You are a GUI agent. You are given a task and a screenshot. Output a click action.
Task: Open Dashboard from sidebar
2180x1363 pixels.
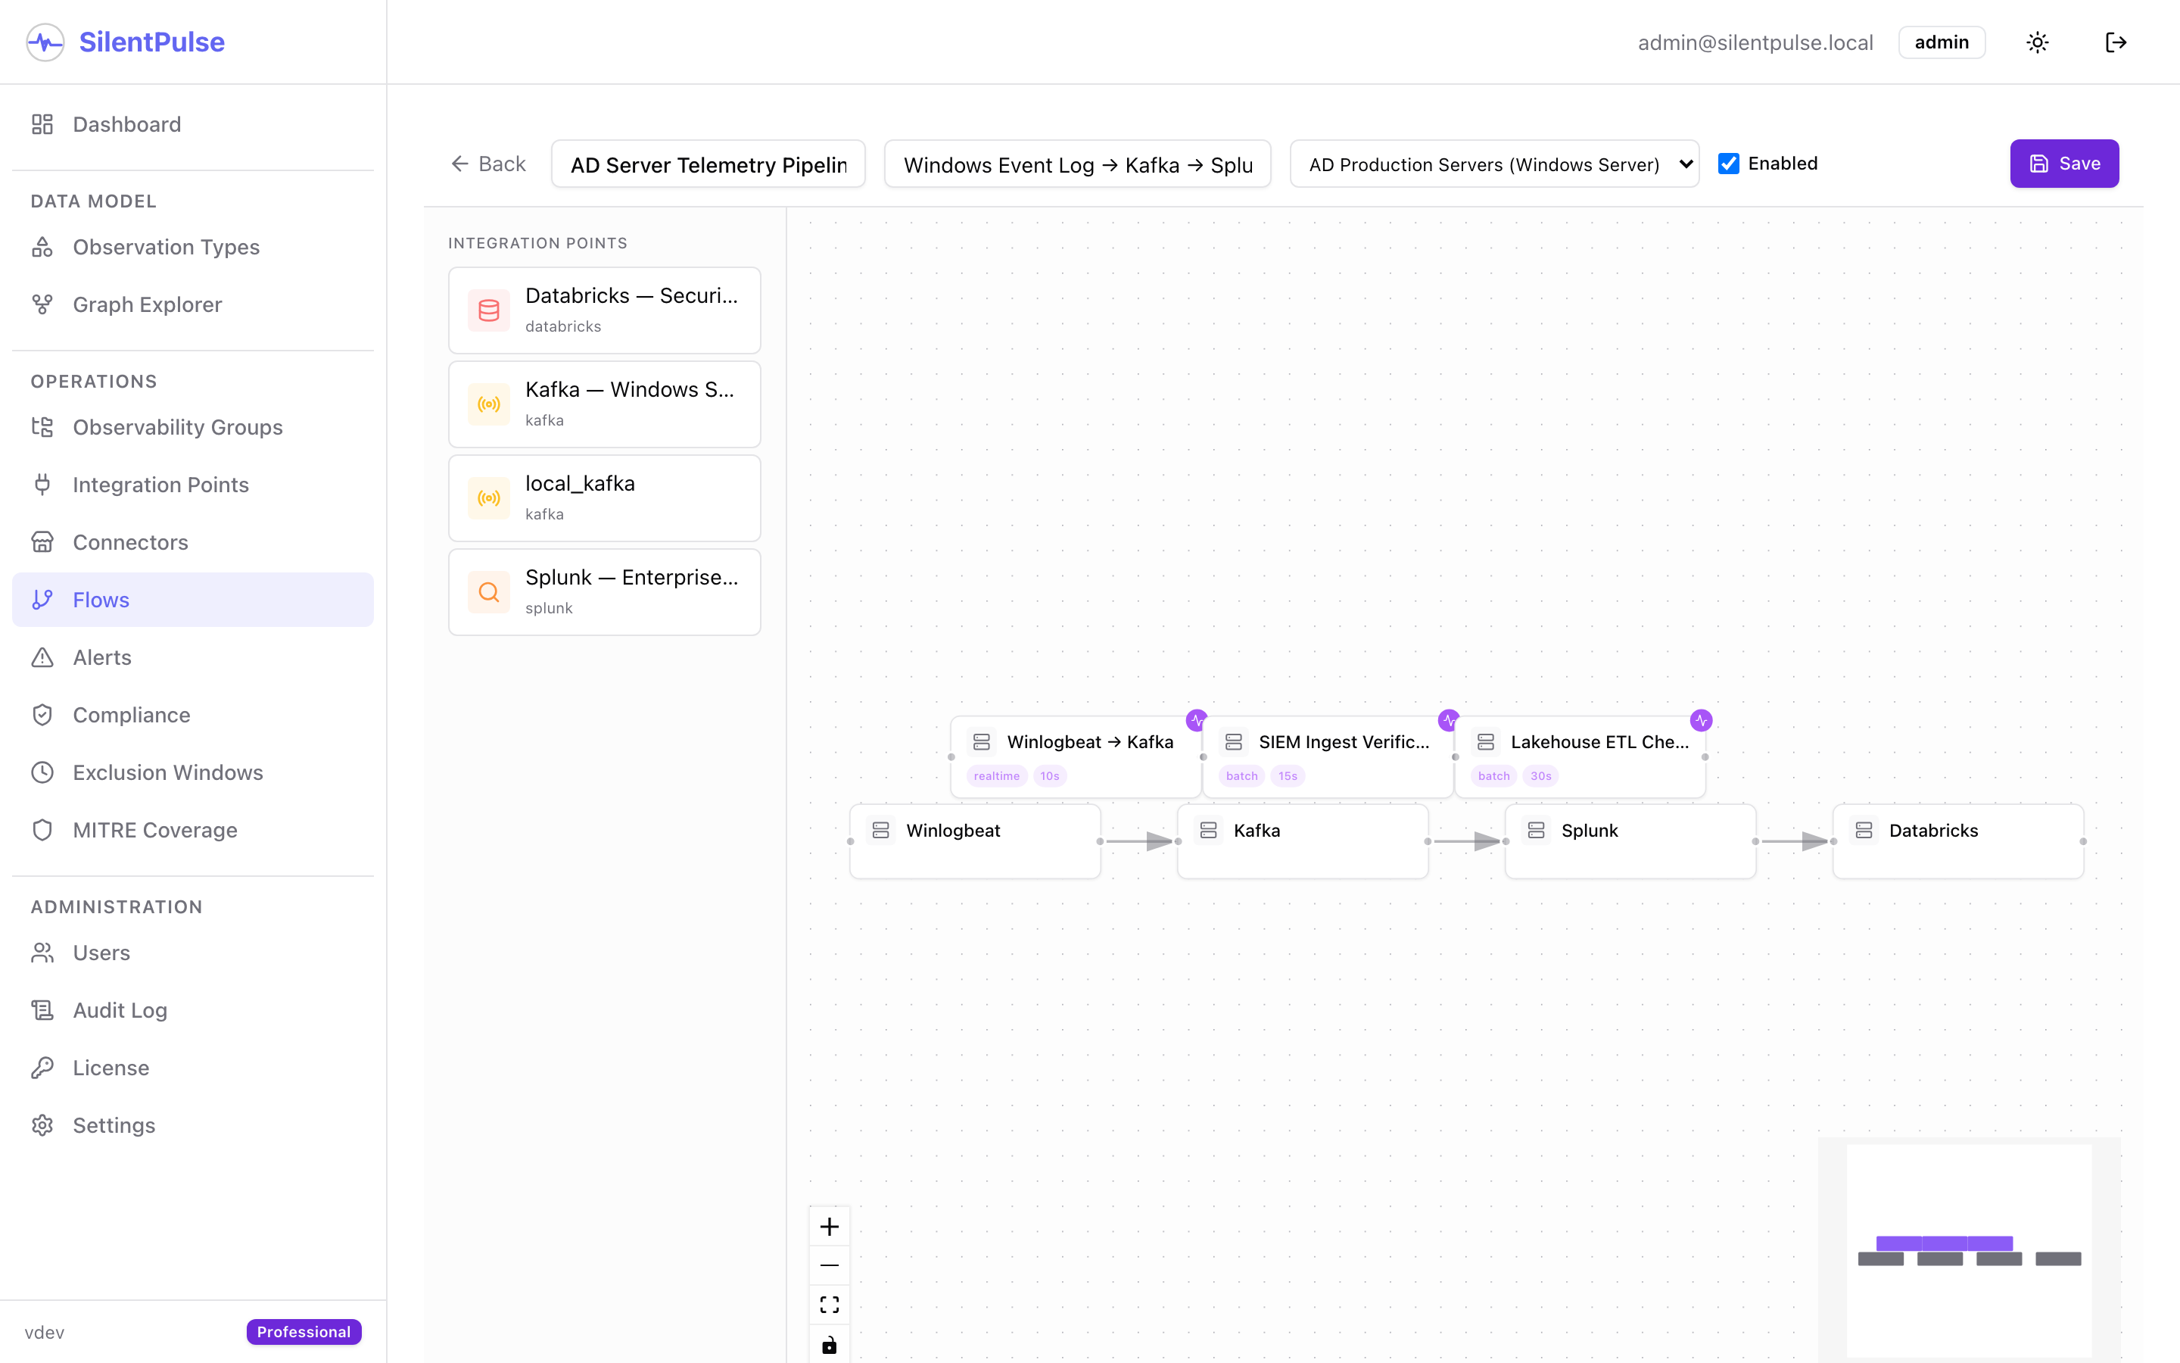point(193,124)
